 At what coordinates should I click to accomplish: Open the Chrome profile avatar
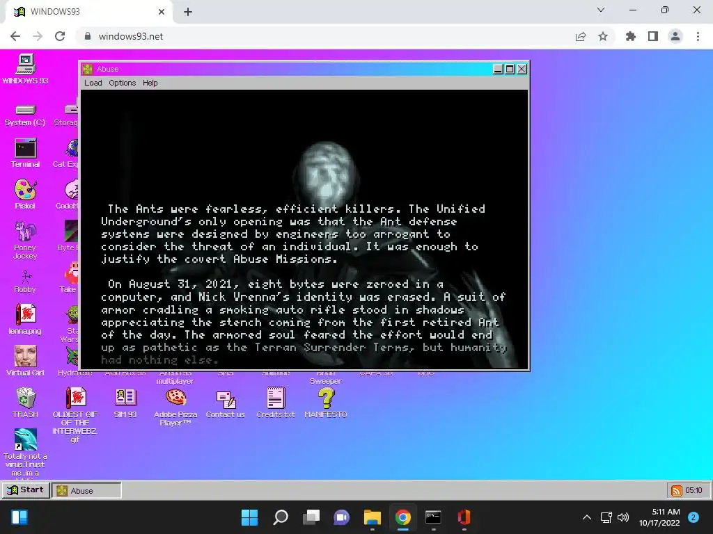tap(675, 36)
